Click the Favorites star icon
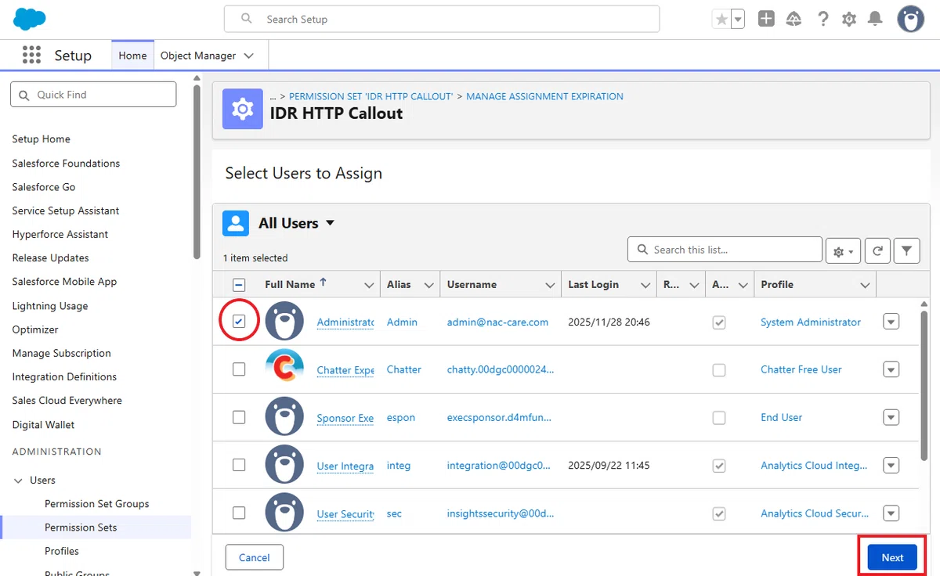Image resolution: width=940 pixels, height=576 pixels. [721, 20]
